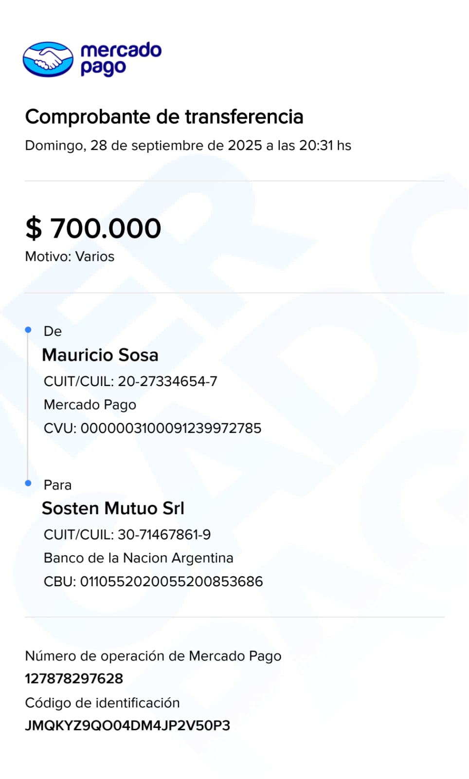Select identification code JMQKYZ9QO04DM4JP2V50P3
469x779 pixels.
[127, 725]
